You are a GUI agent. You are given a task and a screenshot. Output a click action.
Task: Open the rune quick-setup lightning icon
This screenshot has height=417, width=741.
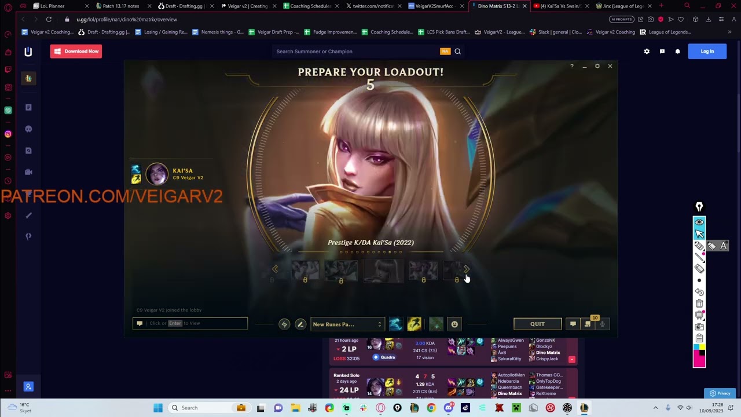tap(284, 324)
